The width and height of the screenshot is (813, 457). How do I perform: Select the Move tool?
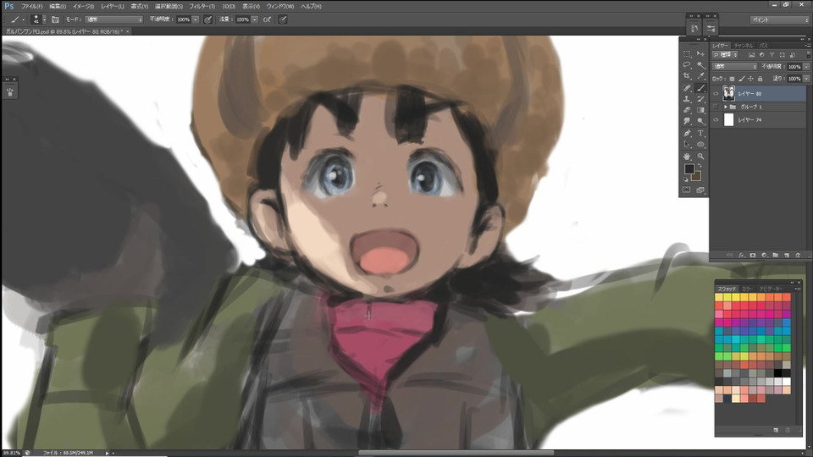(x=700, y=54)
